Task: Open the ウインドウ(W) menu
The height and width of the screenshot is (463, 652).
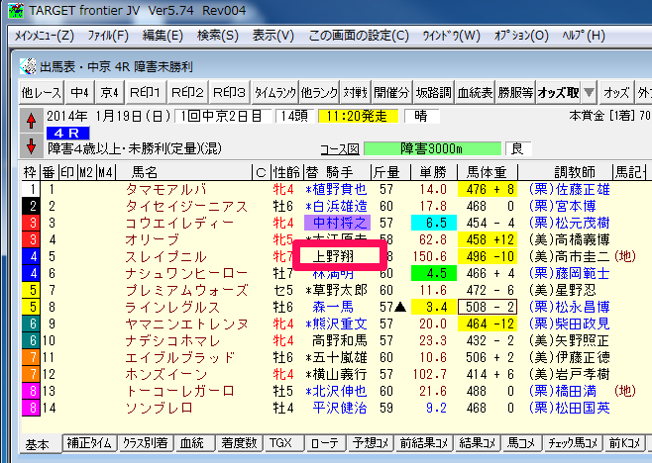Action: pos(451,36)
